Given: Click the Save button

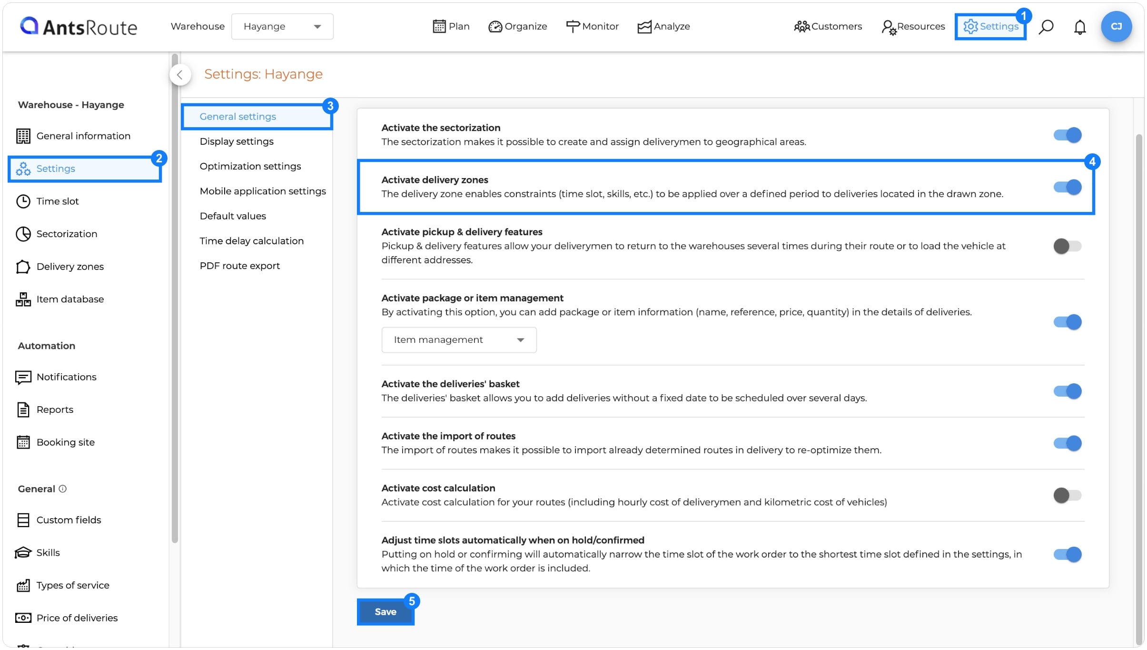Looking at the screenshot, I should coord(385,612).
